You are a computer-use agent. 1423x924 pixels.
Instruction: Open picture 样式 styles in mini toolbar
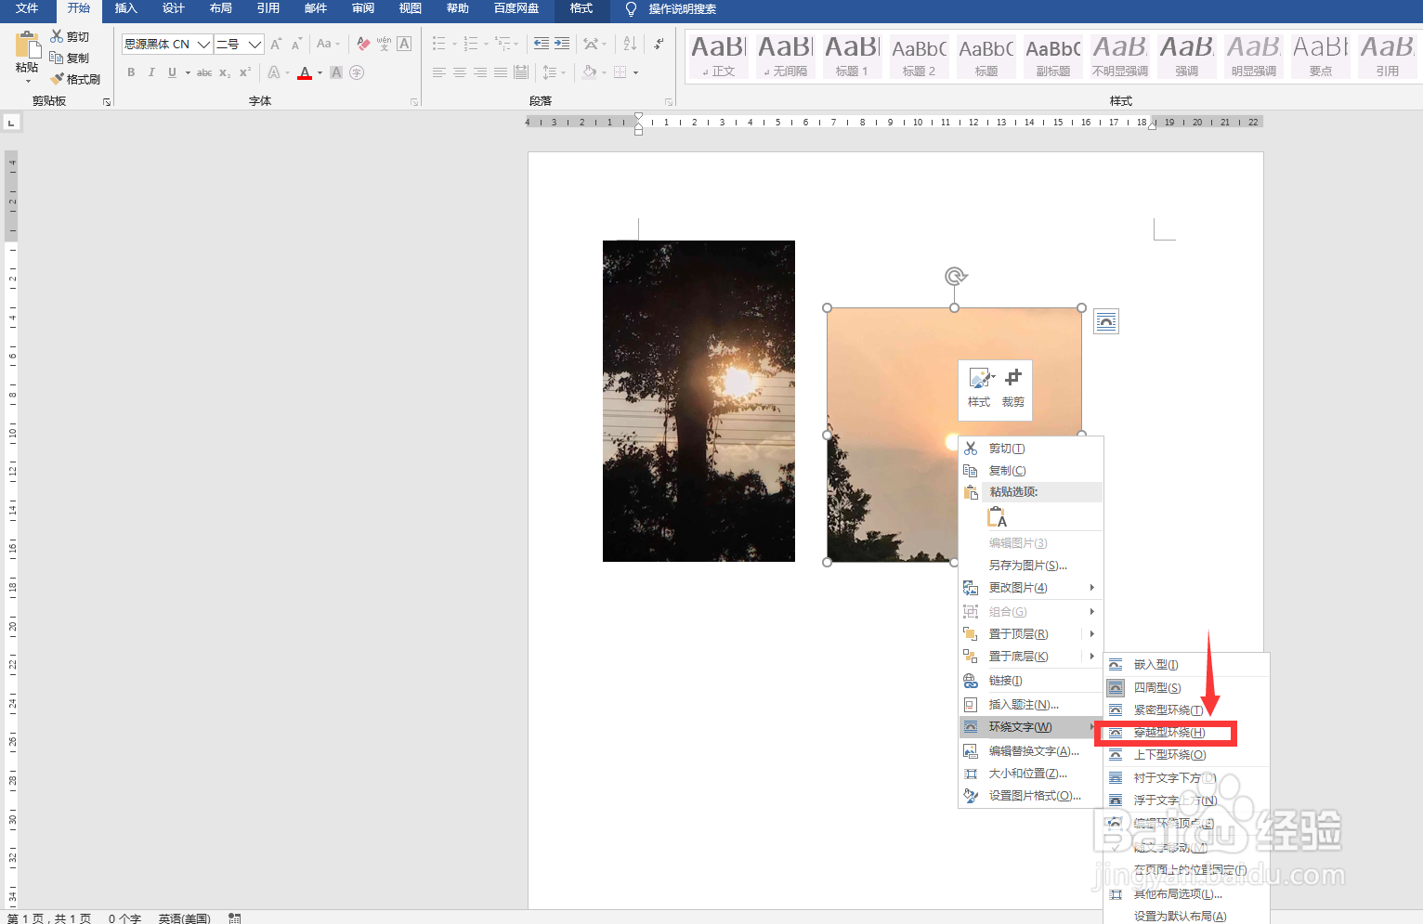(980, 388)
